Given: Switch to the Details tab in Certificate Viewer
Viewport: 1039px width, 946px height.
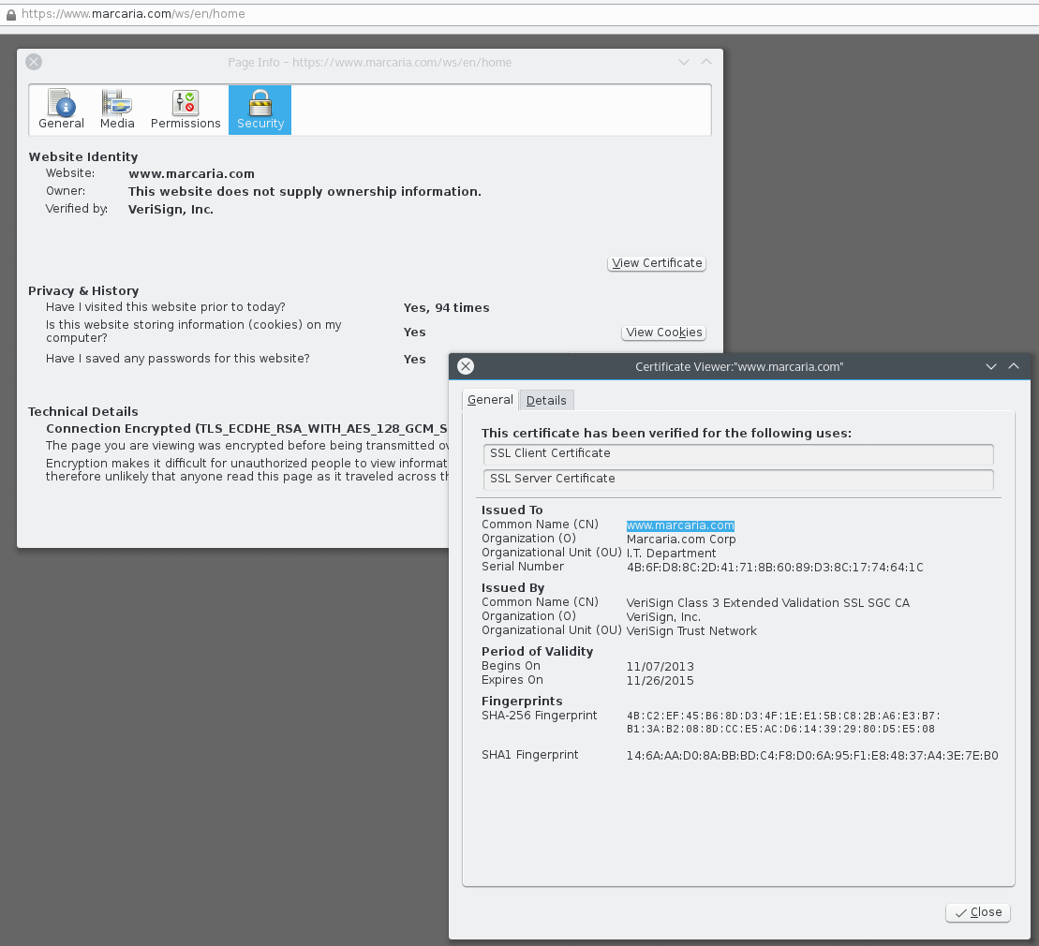Looking at the screenshot, I should coord(546,400).
